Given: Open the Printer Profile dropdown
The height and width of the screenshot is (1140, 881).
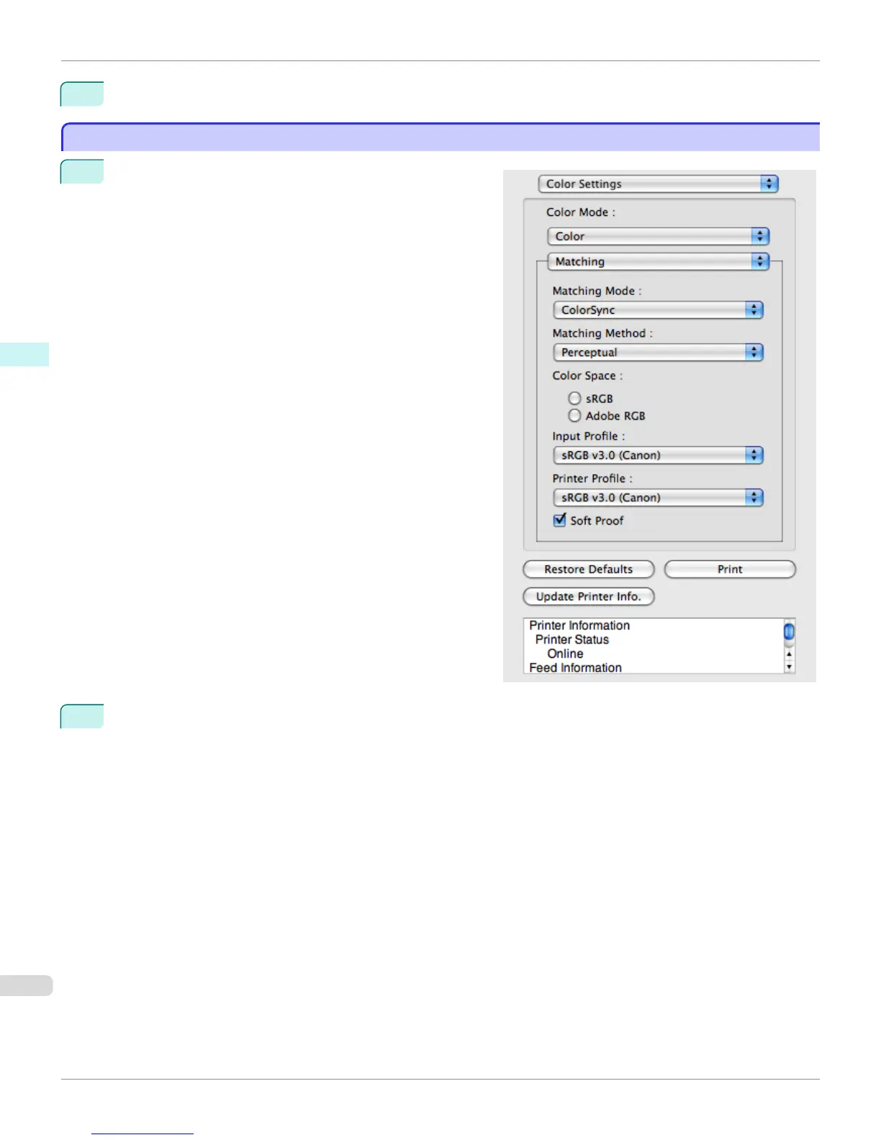Looking at the screenshot, I should 658,497.
